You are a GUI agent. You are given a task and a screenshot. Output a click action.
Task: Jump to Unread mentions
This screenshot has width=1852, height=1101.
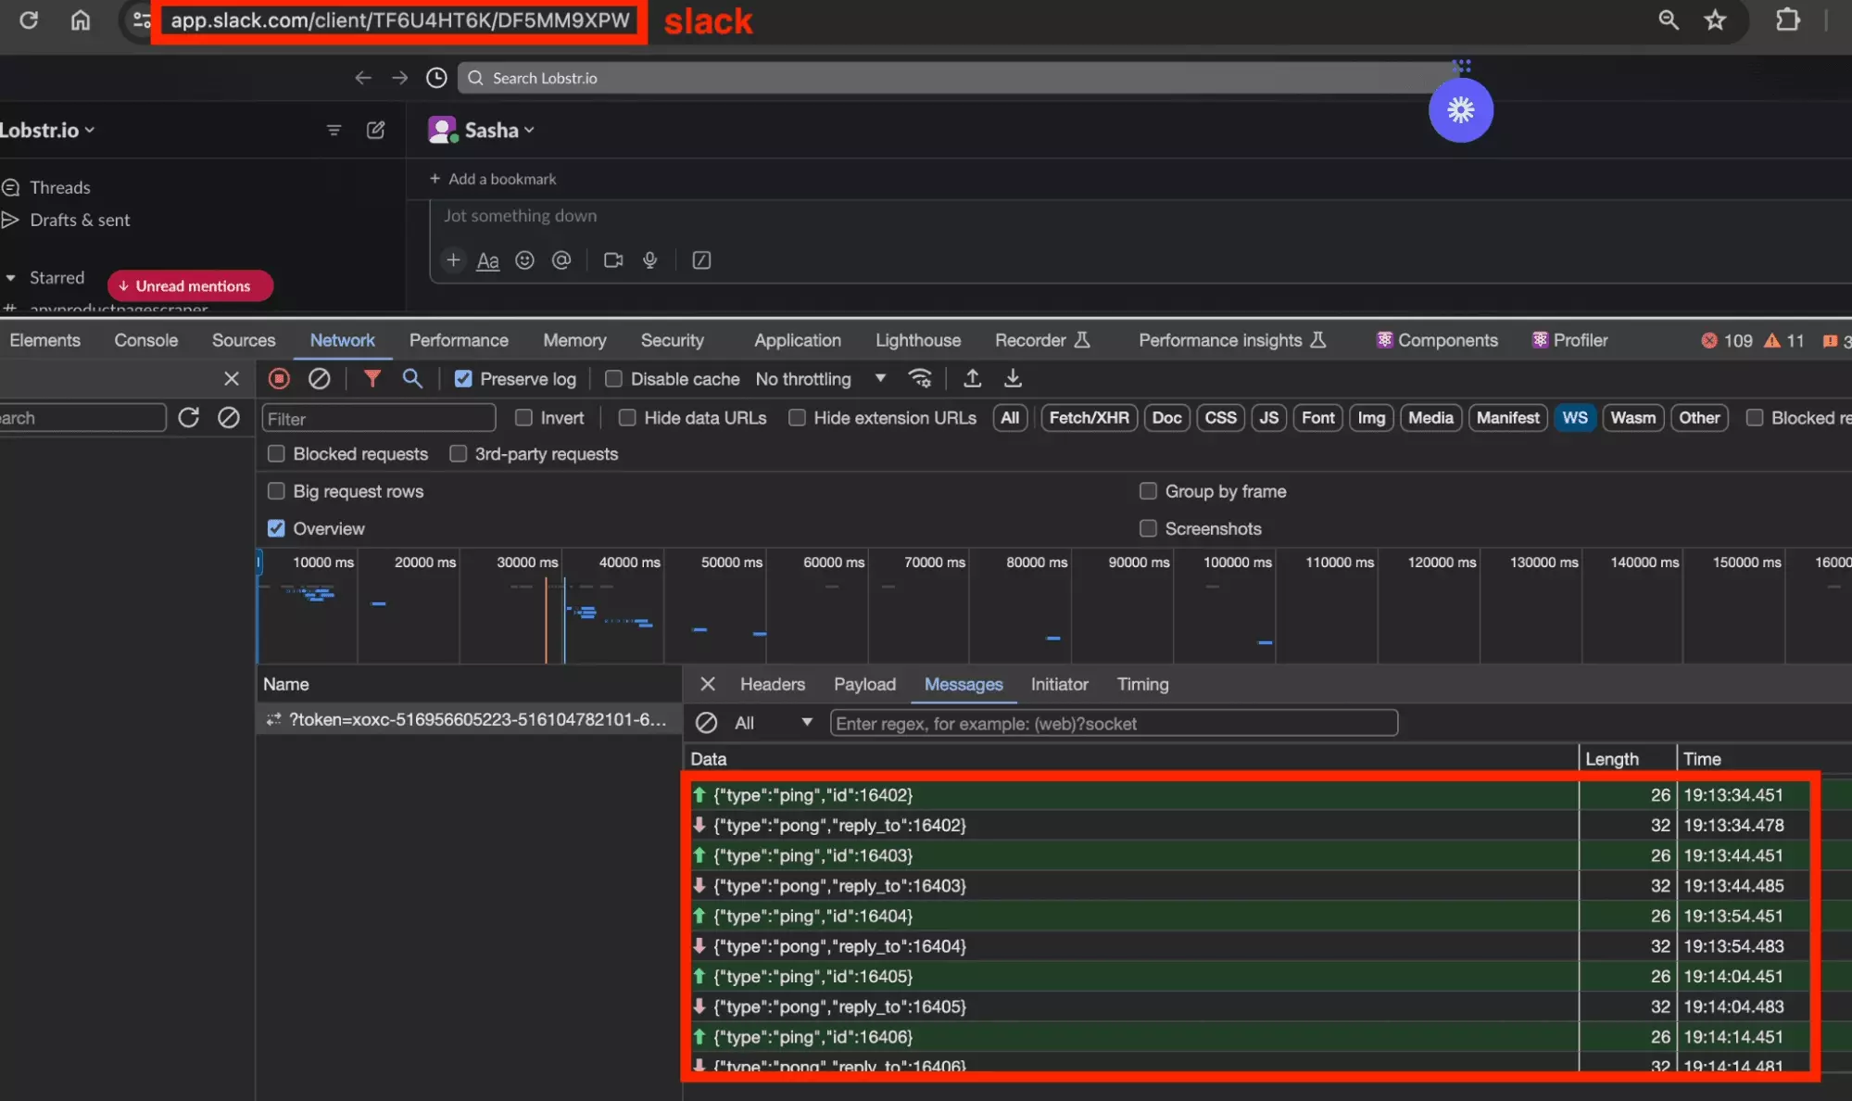(x=190, y=285)
